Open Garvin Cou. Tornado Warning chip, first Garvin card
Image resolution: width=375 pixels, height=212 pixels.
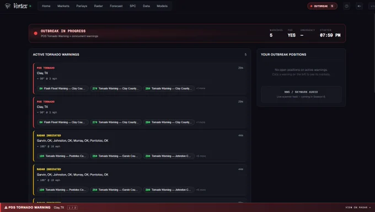pyautogui.click(x=116, y=156)
